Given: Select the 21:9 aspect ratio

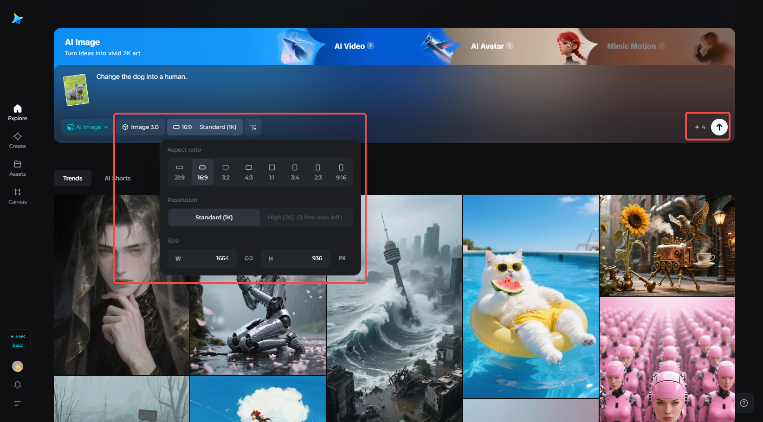Looking at the screenshot, I should (180, 172).
